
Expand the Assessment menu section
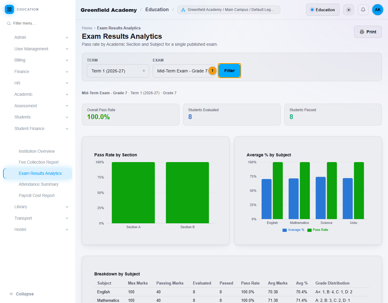pos(41,106)
